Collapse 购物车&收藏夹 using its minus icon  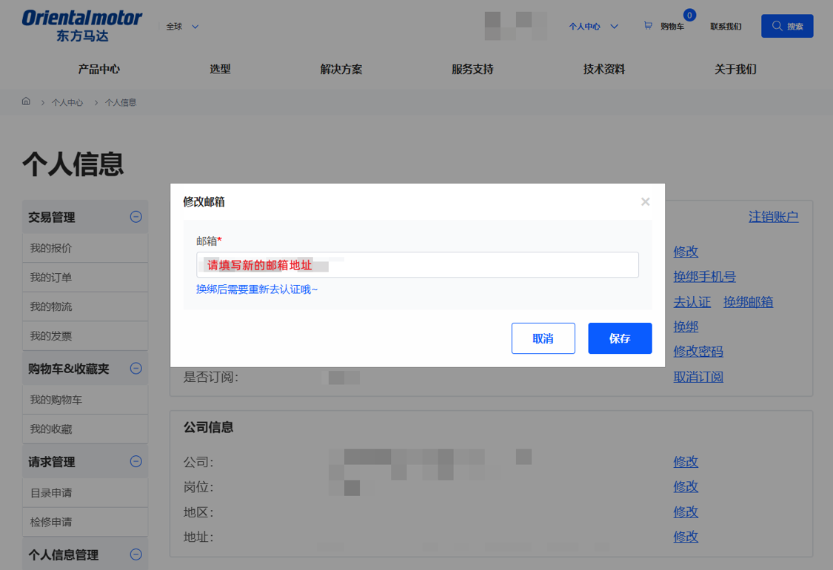[136, 368]
